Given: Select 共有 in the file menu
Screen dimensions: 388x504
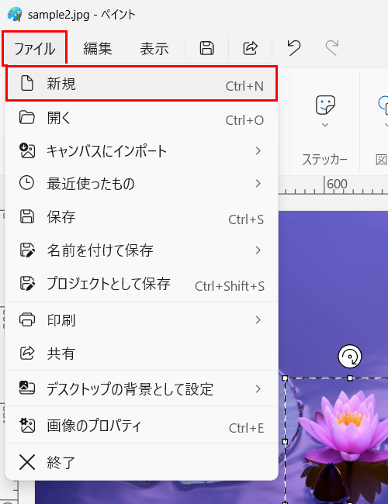Looking at the screenshot, I should click(141, 354).
